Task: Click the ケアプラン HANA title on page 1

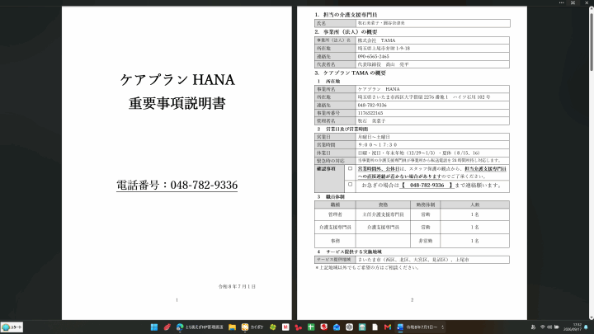Action: pyautogui.click(x=177, y=80)
